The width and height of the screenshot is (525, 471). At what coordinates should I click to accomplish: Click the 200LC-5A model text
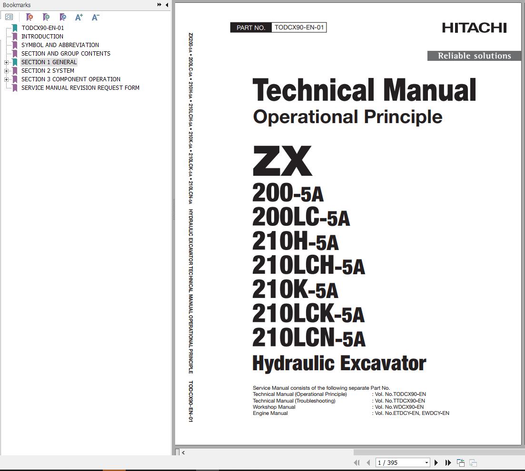pyautogui.click(x=301, y=217)
